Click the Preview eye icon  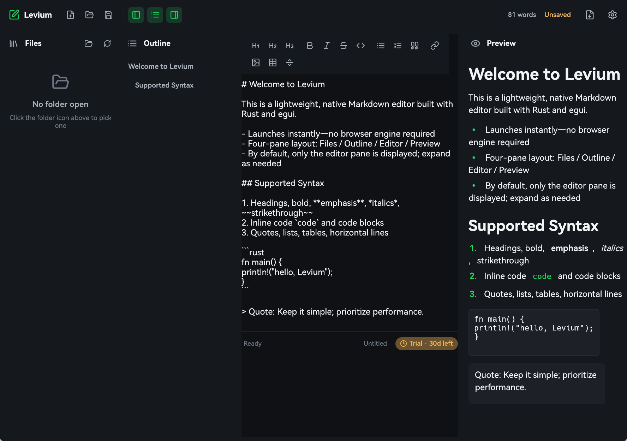point(476,43)
